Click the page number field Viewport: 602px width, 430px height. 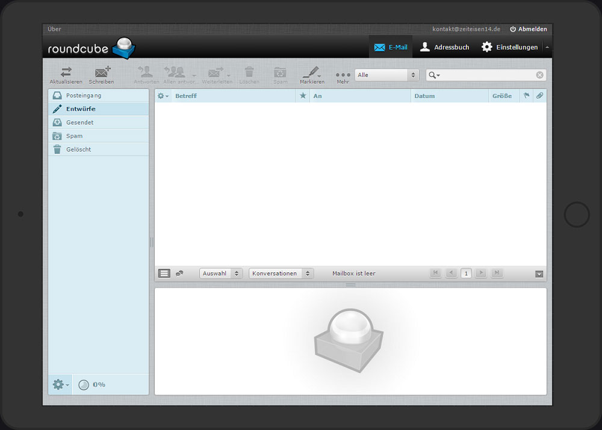click(x=466, y=274)
